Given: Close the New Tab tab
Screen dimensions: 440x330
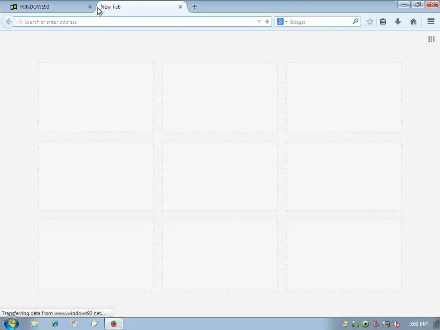Looking at the screenshot, I should 180,7.
